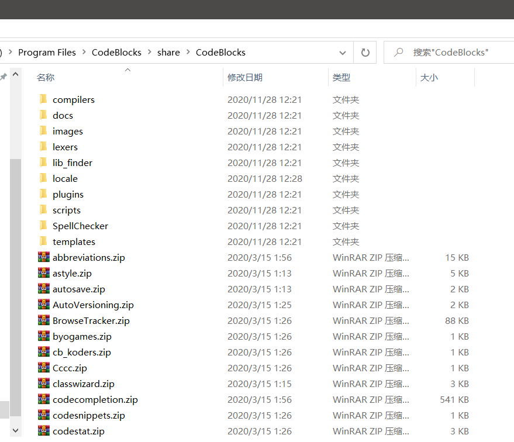This screenshot has width=514, height=442.
Task: Click the Cccc.zip WinRAR icon
Action: coord(44,367)
